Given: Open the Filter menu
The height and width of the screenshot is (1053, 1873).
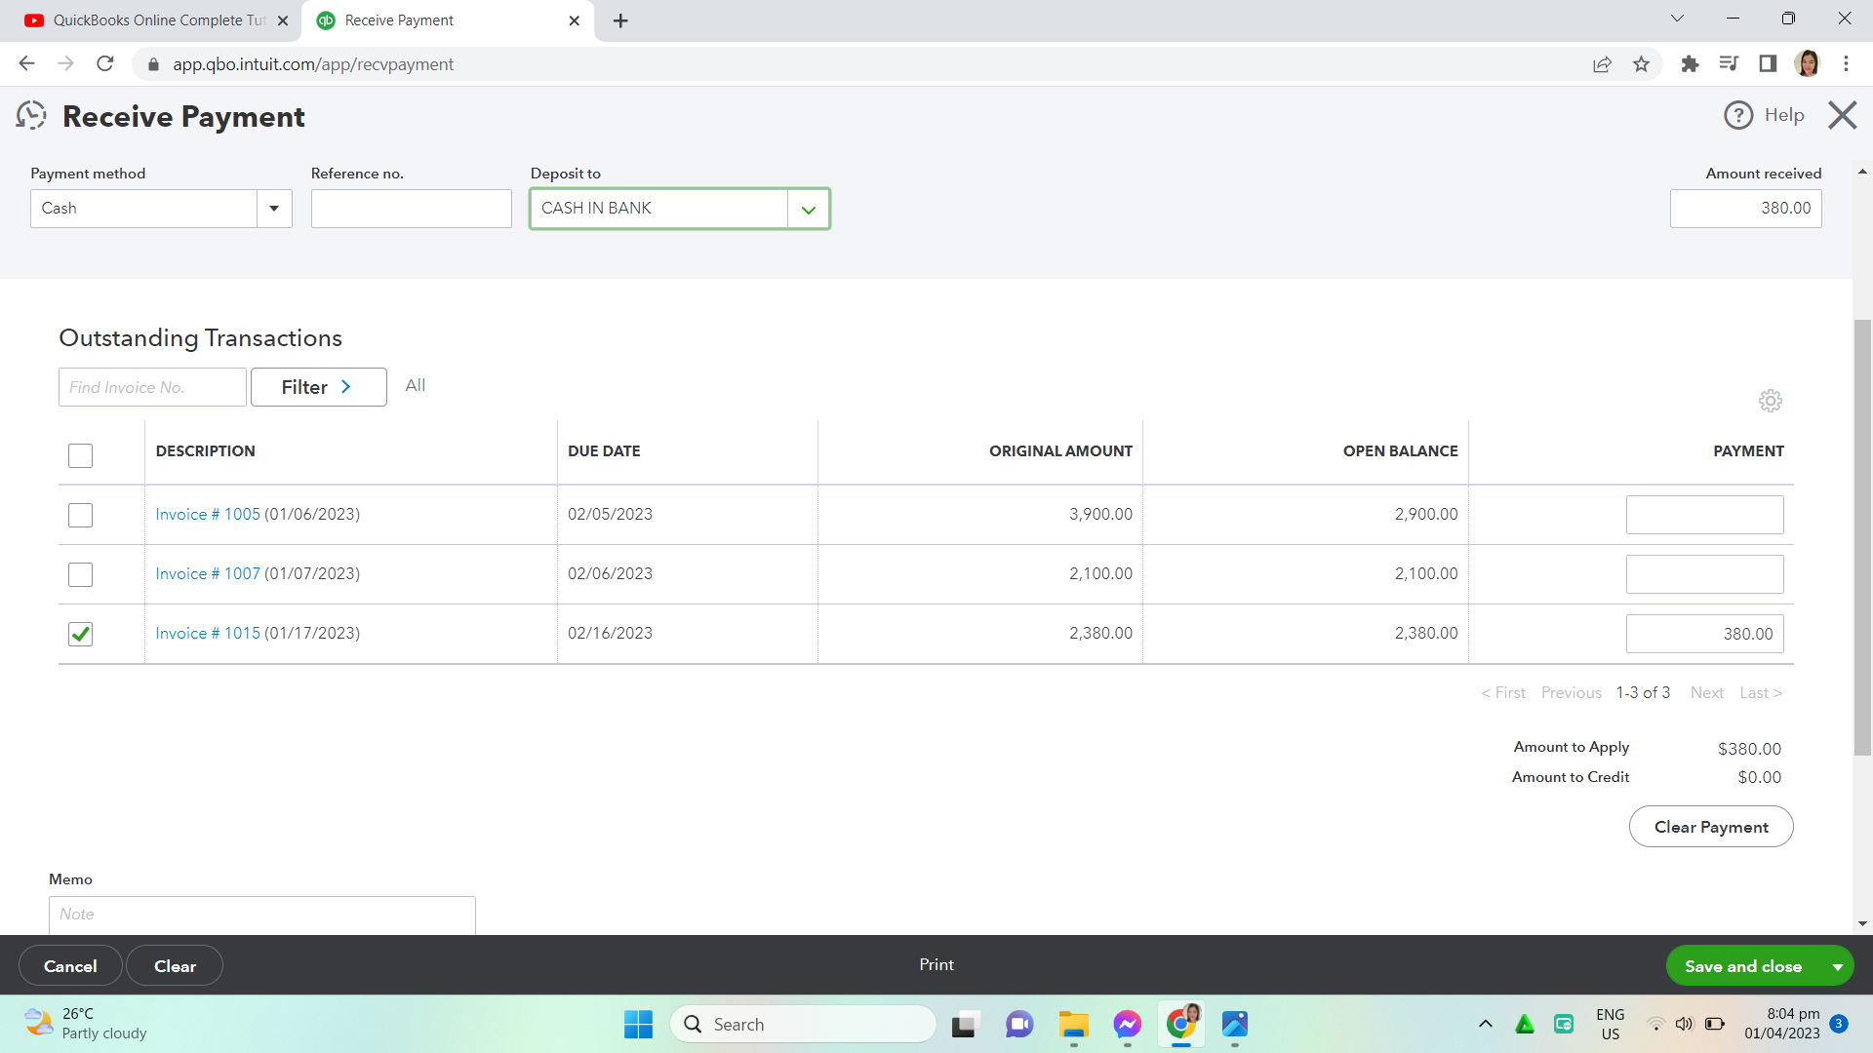Looking at the screenshot, I should click(318, 387).
